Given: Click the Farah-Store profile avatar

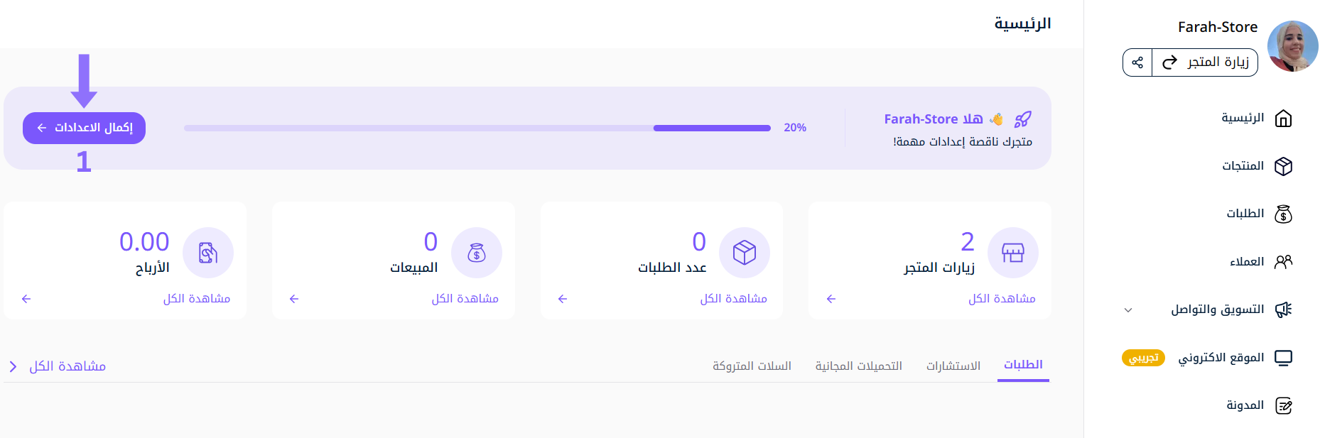Looking at the screenshot, I should (x=1292, y=46).
